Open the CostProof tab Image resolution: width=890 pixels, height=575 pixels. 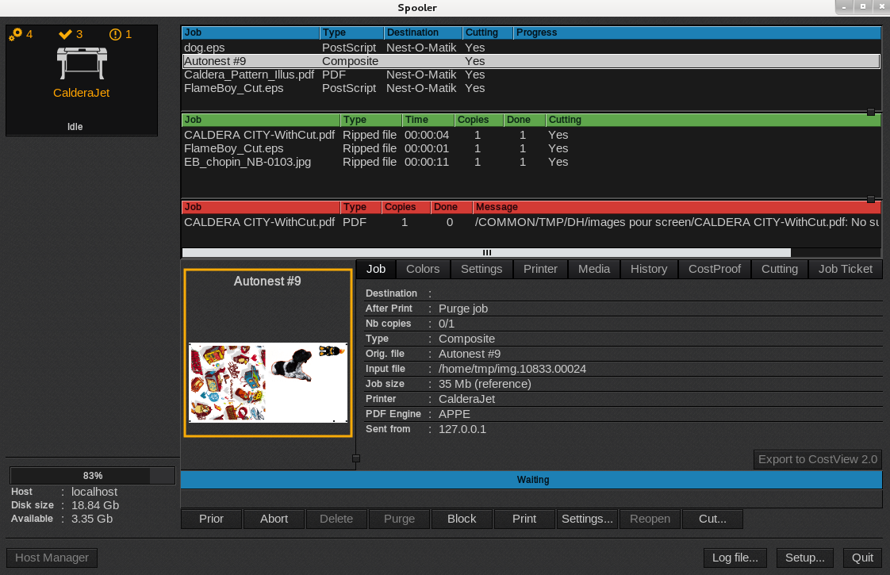tap(714, 269)
